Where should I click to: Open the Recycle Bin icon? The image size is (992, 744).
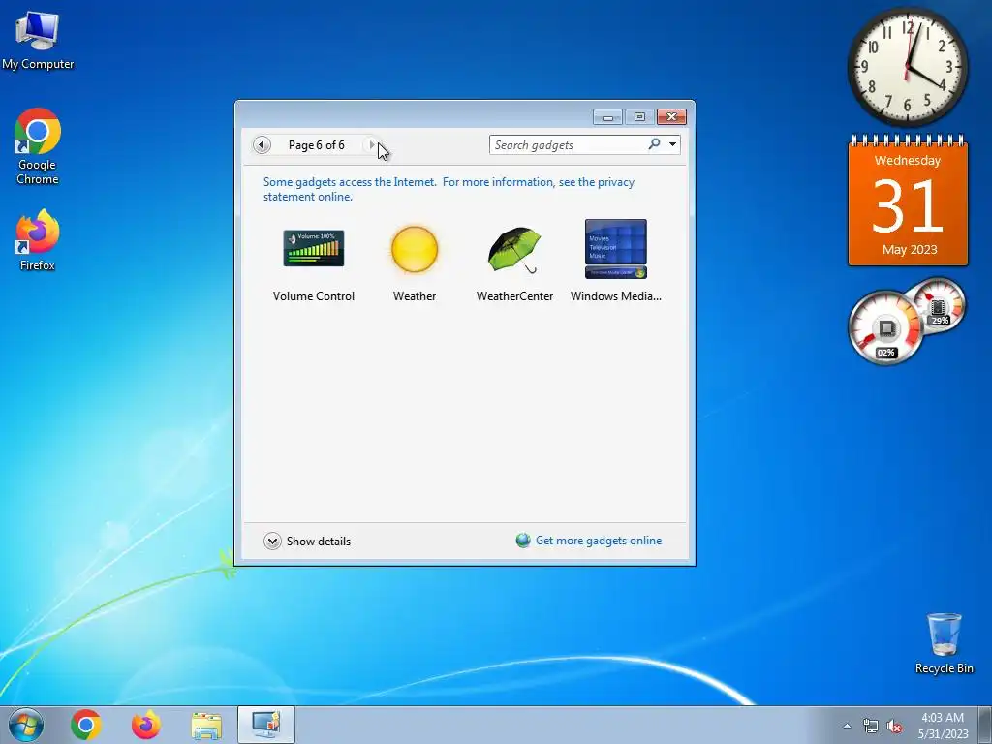[x=944, y=643]
